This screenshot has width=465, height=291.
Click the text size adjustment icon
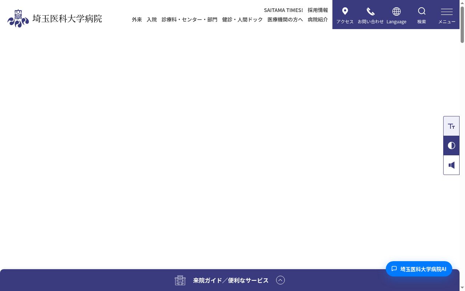coord(452,126)
